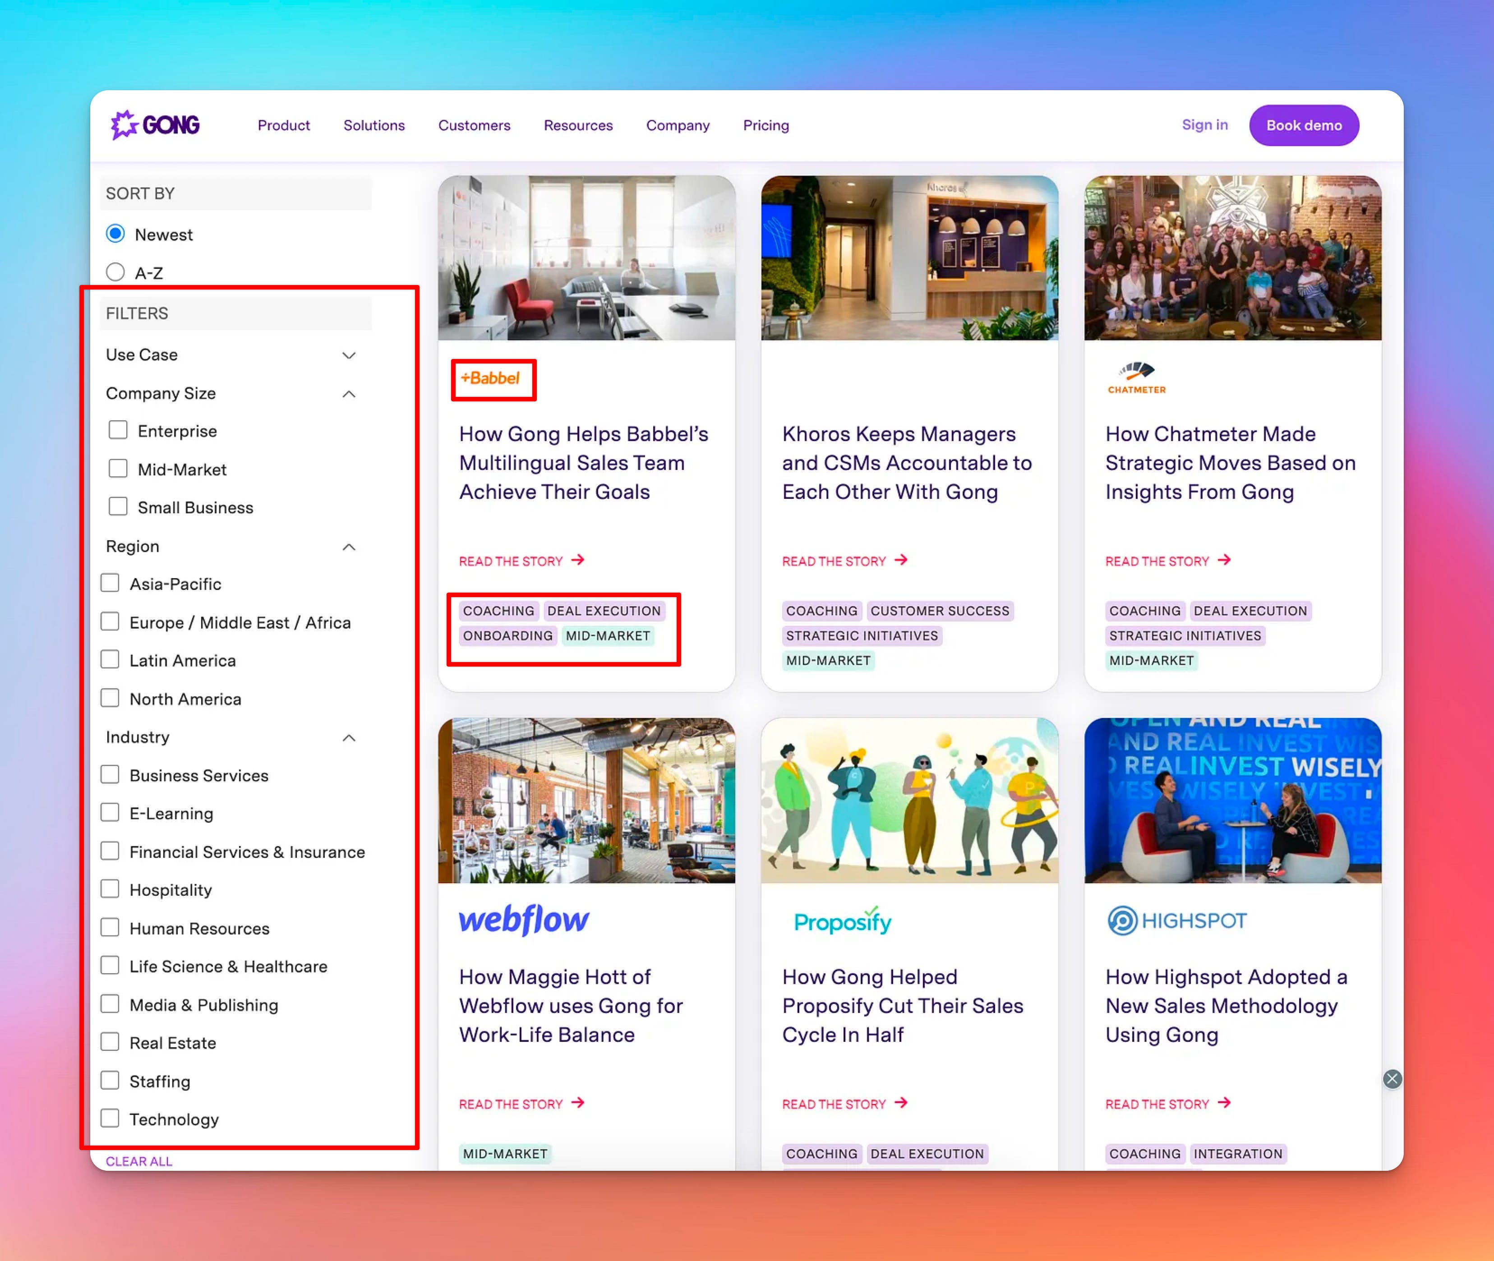Open the Resources menu
Screen dimensions: 1494x1261
point(578,125)
